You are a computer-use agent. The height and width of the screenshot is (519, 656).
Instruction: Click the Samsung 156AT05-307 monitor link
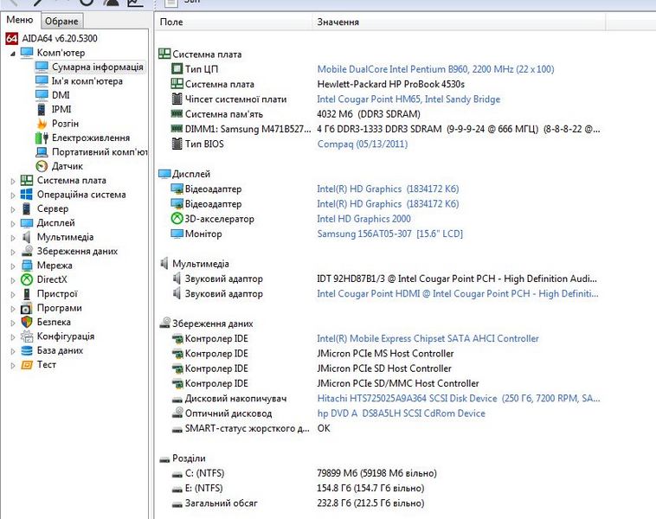click(x=389, y=234)
